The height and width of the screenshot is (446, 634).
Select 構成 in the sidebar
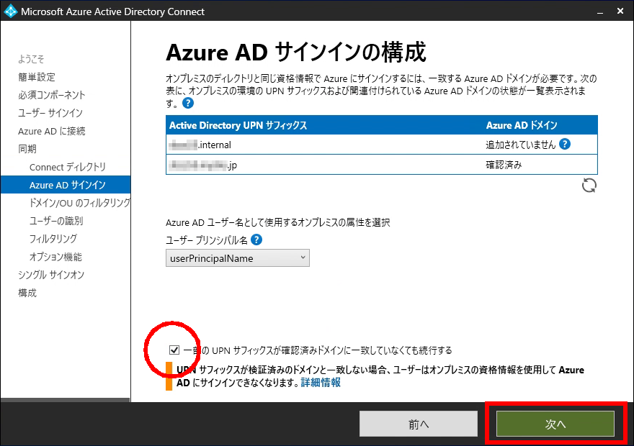[27, 293]
